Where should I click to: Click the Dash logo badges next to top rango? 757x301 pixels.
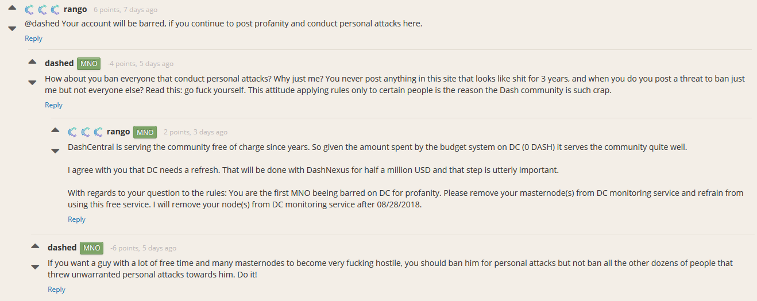tap(42, 10)
